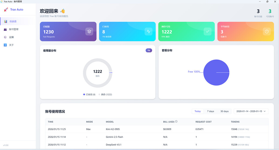The image size is (279, 150).
Task: Click the $0.0009 bill value
Action: 167,129
